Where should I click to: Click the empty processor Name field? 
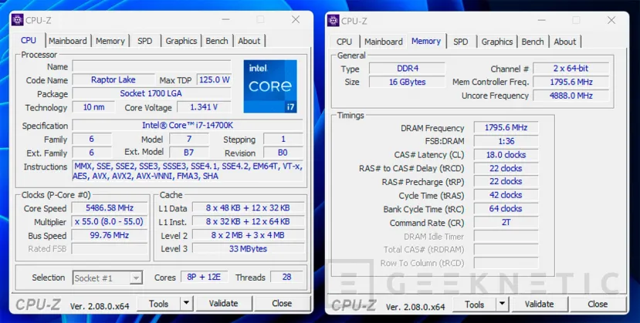[x=152, y=66]
